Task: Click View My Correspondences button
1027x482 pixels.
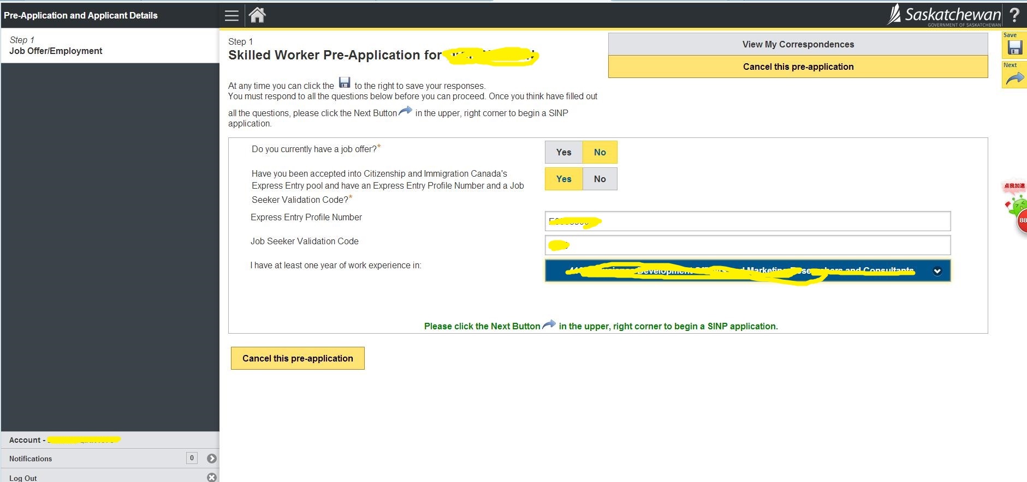Action: 798,44
